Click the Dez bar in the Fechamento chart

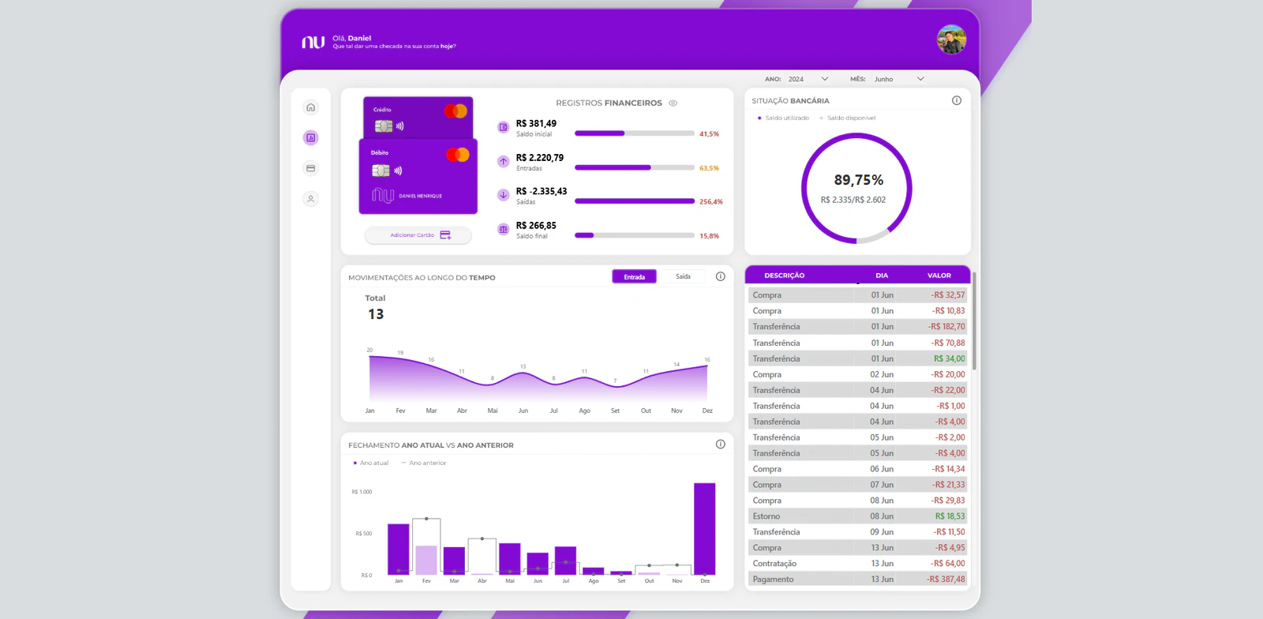point(705,529)
